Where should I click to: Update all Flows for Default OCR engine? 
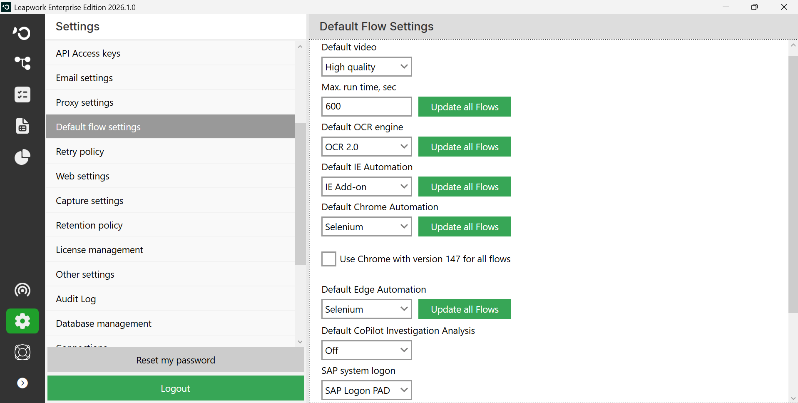[465, 147]
